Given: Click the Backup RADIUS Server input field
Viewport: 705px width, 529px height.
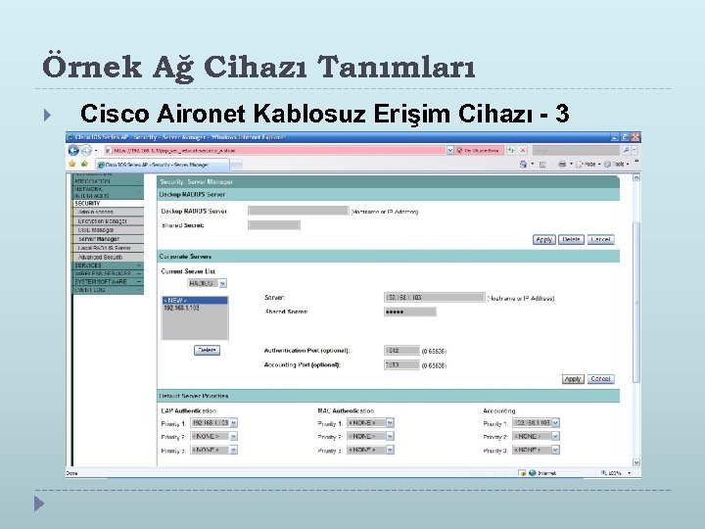Looking at the screenshot, I should pyautogui.click(x=298, y=211).
